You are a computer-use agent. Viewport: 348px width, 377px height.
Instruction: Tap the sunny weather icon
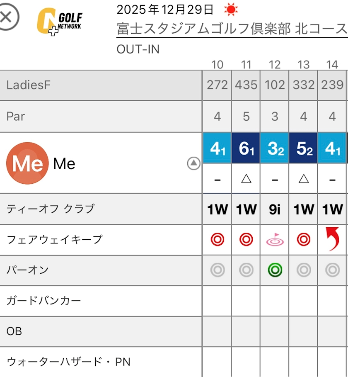[x=231, y=9]
